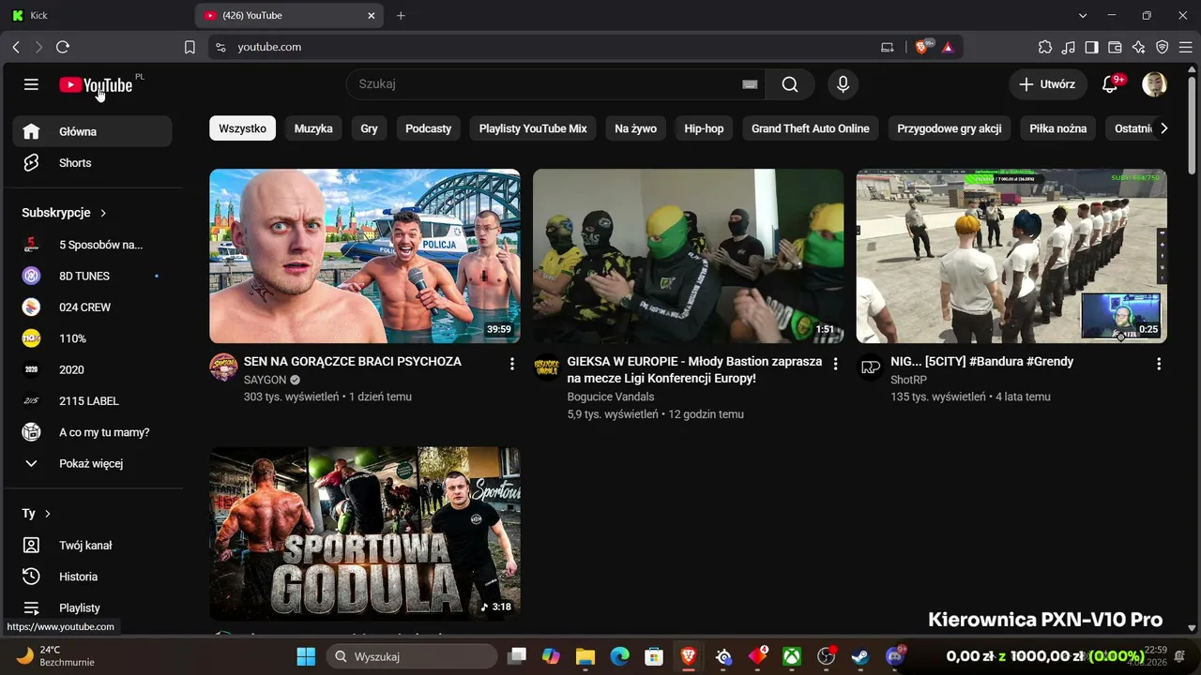1201x675 pixels.
Task: Open the 2115 LABEL subscription
Action: point(92,401)
